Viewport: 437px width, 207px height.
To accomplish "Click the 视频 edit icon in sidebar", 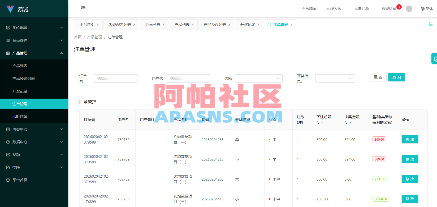I will tap(8, 155).
